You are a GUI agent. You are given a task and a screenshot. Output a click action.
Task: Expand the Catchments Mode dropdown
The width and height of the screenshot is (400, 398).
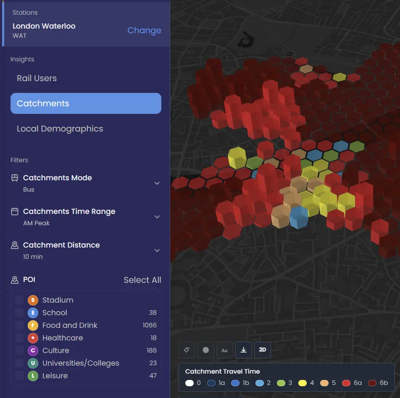coord(157,183)
